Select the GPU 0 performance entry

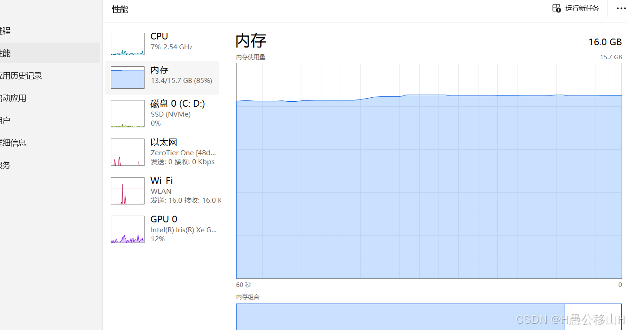tap(162, 229)
